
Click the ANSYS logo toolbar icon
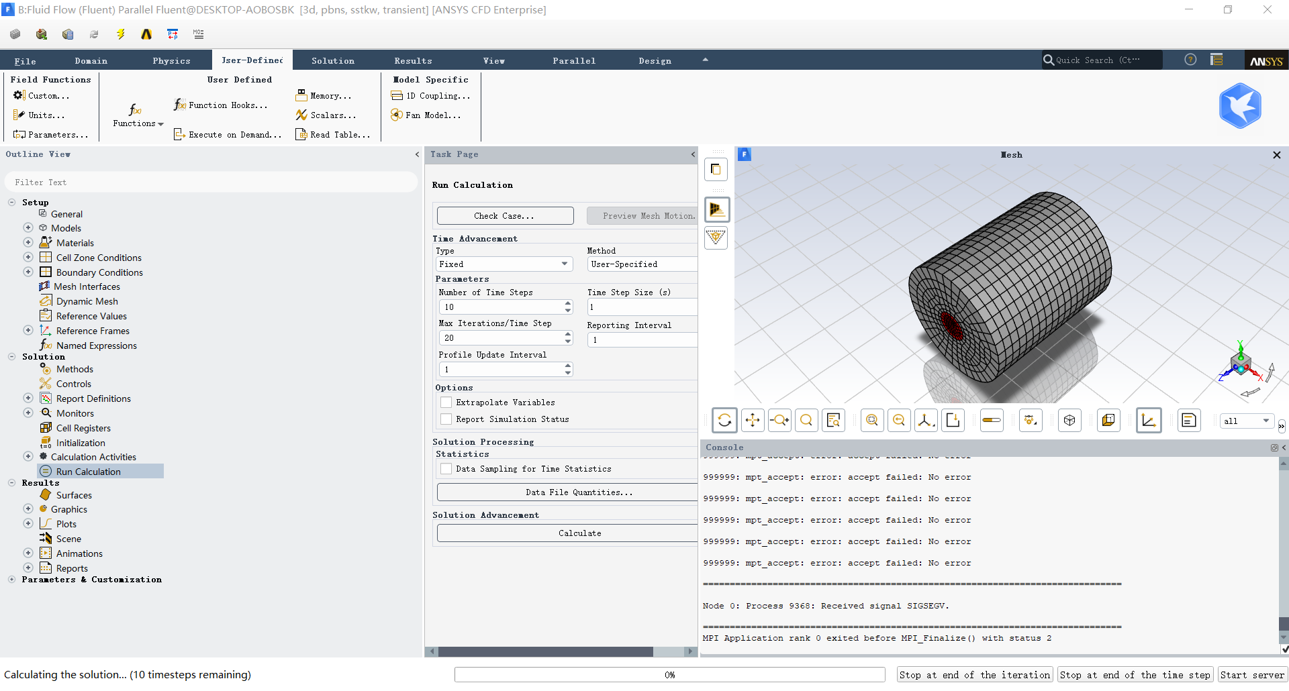point(146,34)
